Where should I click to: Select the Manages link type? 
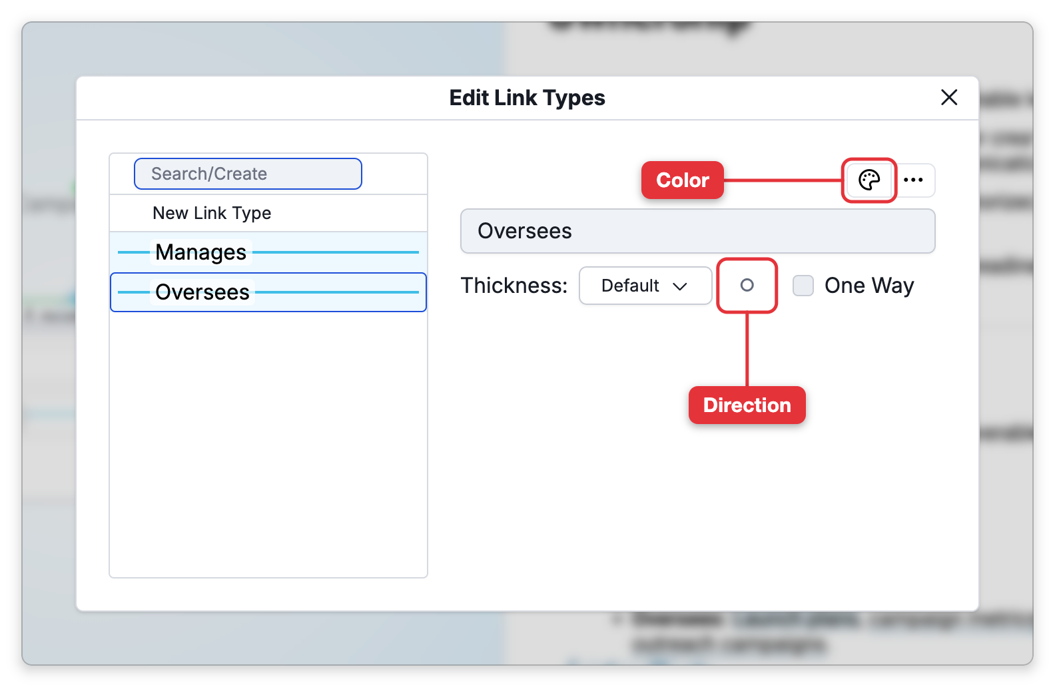point(268,252)
